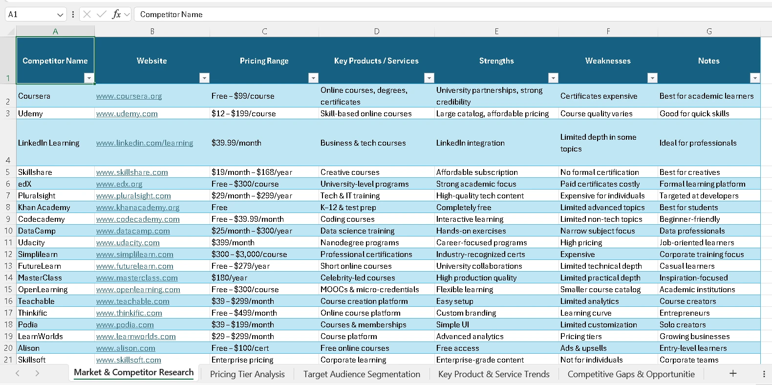The width and height of the screenshot is (772, 385).
Task: Select the LinkedIn Learning cell
Action: 55,143
